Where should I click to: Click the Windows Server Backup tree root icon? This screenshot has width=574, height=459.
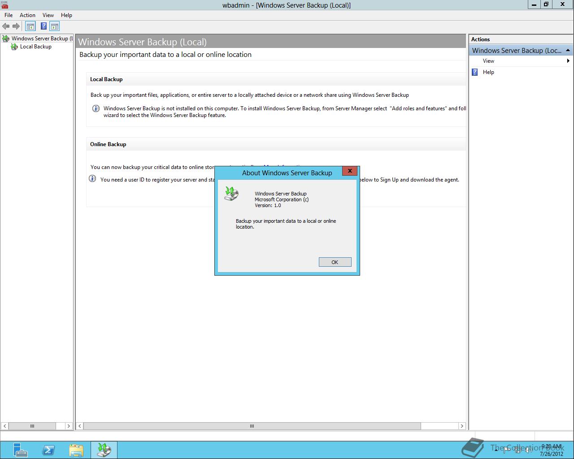pyautogui.click(x=6, y=39)
